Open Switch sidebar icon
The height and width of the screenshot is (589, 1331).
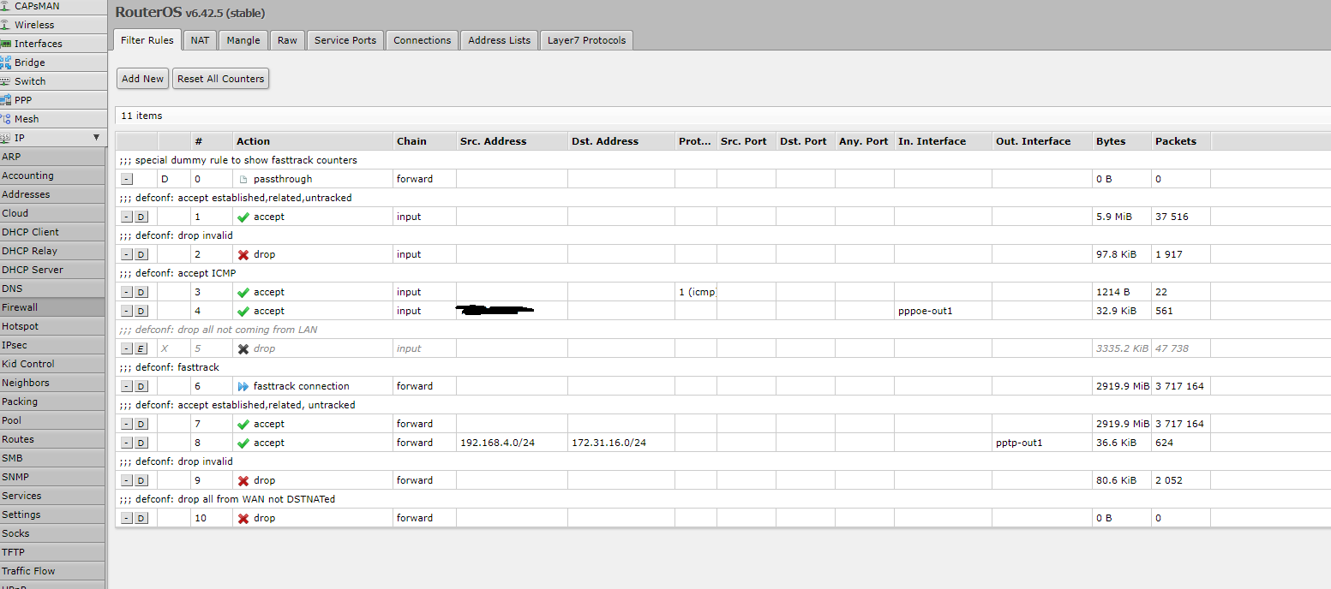tap(6, 81)
